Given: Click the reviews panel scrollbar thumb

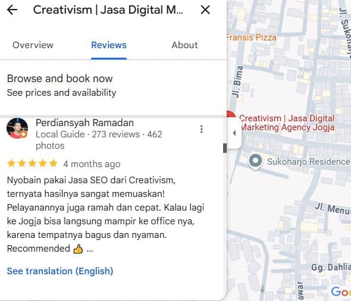Looking at the screenshot, I should coord(225,148).
